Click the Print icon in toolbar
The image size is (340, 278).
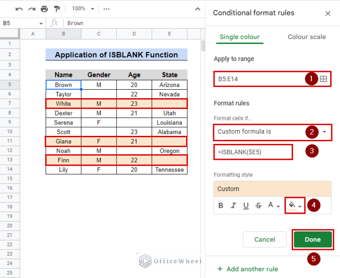[x=44, y=9]
